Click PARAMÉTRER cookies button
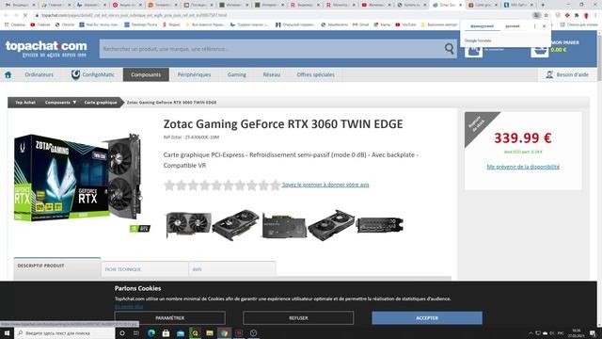This screenshot has height=339, width=602. (x=169, y=318)
